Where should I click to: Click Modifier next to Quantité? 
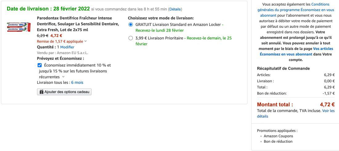[67, 47]
